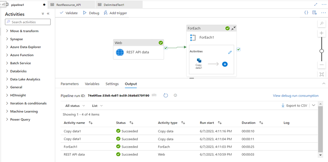
Task: Switch to the Settings tab
Action: coord(112,84)
